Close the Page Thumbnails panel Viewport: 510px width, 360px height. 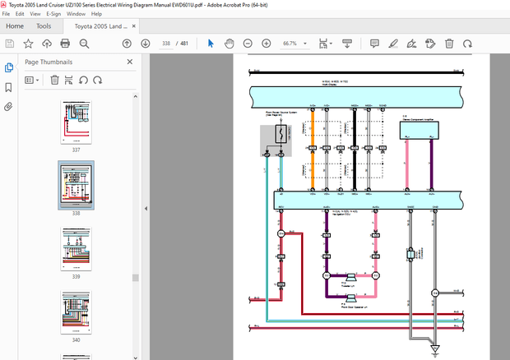click(130, 62)
